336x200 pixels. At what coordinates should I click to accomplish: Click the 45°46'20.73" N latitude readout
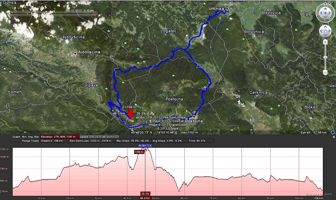point(141,132)
